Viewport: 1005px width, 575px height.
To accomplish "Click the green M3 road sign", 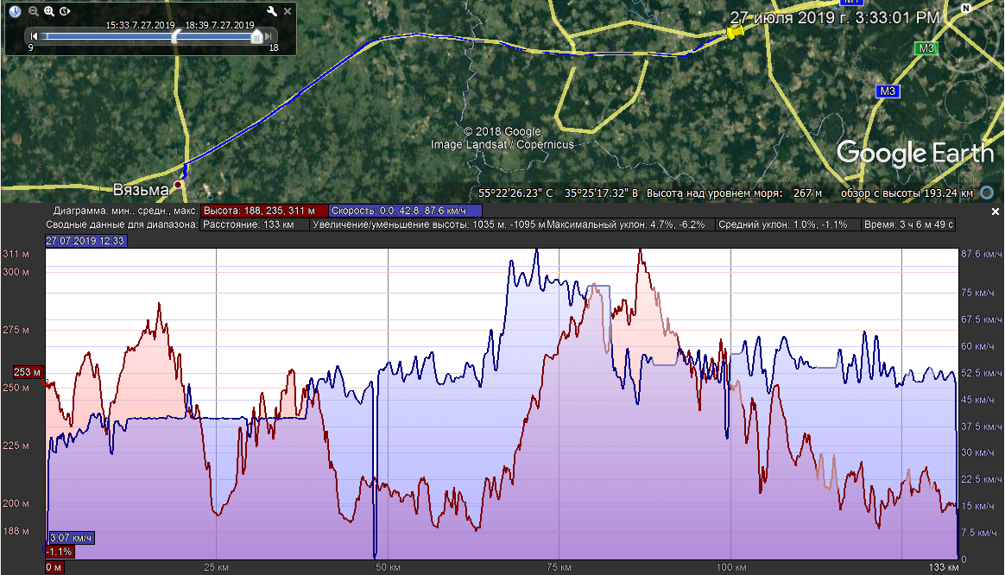I will [x=927, y=48].
